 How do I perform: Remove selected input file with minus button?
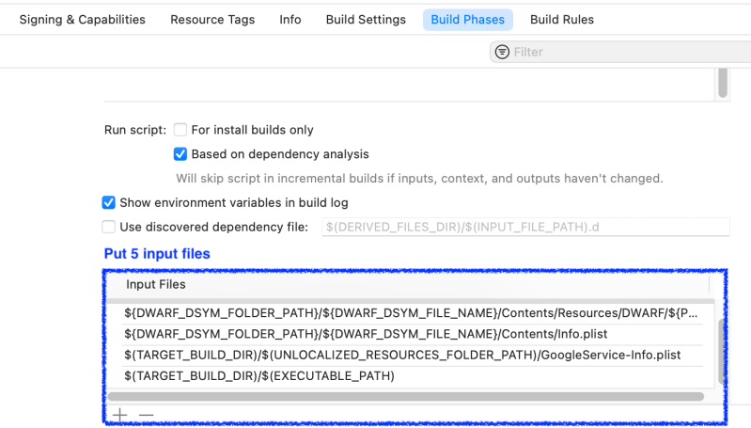[146, 415]
